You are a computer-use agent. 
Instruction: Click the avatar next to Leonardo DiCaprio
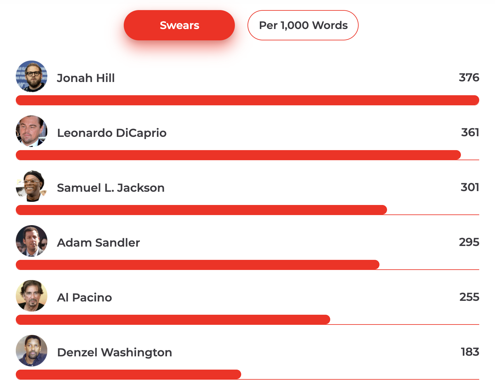pyautogui.click(x=32, y=131)
